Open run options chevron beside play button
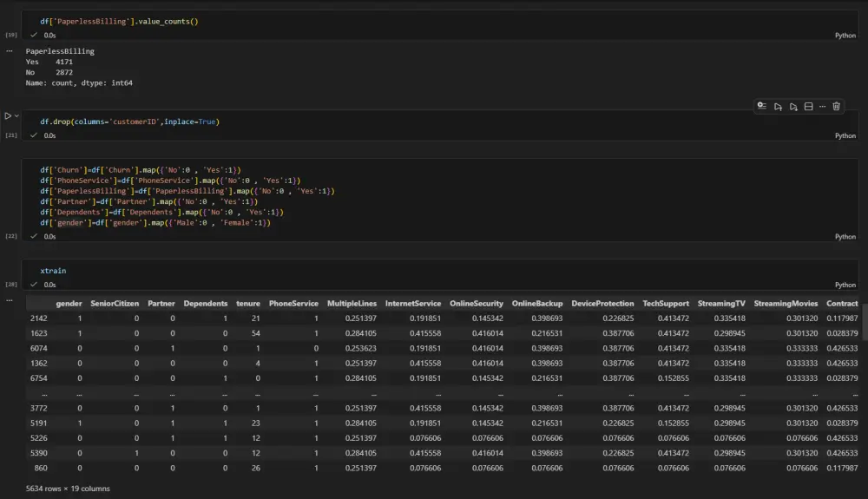 pyautogui.click(x=16, y=116)
